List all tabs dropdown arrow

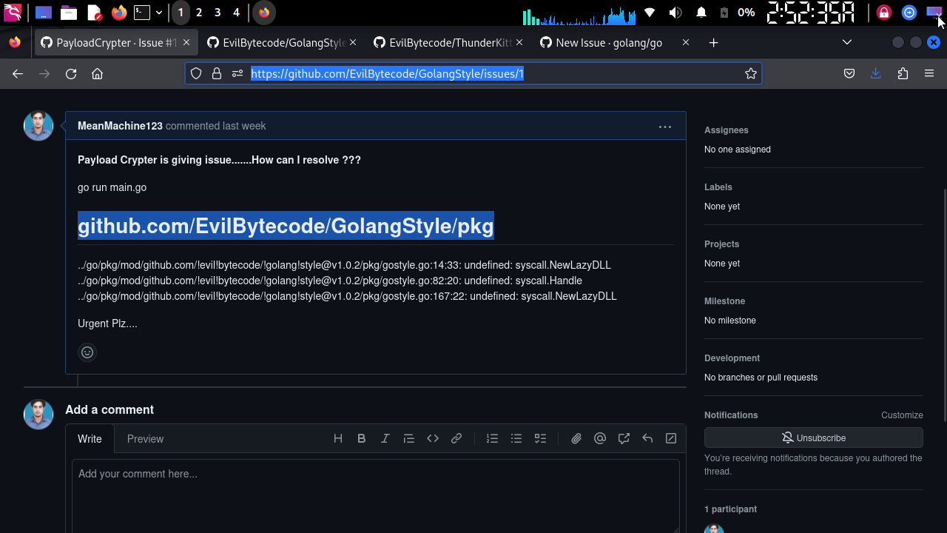click(847, 43)
